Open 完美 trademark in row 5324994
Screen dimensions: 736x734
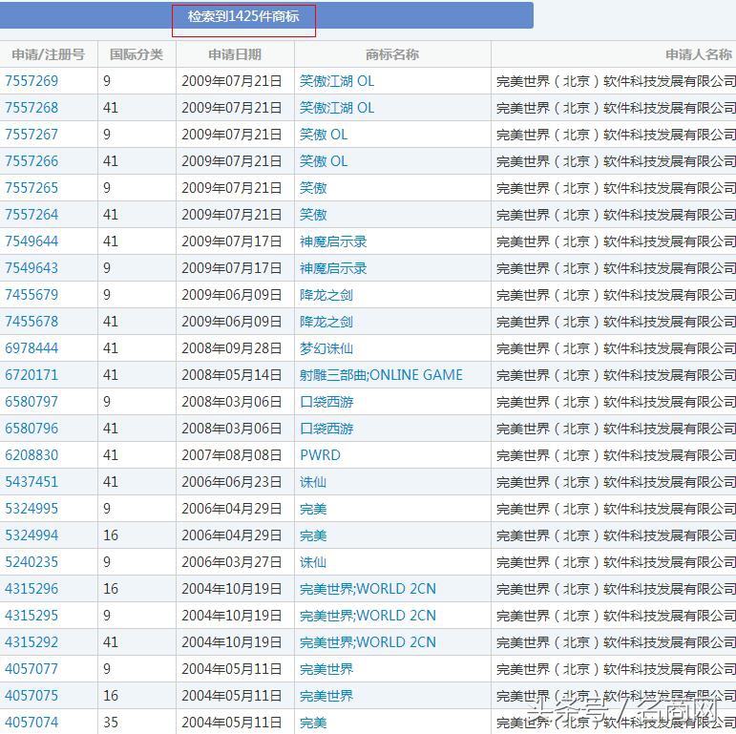click(x=313, y=536)
